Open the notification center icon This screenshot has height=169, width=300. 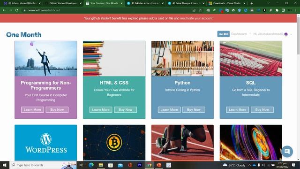[x=294, y=165]
